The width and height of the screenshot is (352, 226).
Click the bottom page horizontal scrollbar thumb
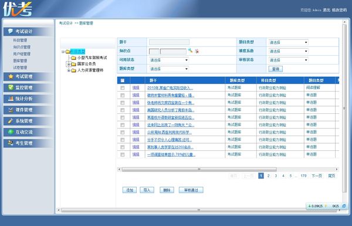click(x=199, y=210)
